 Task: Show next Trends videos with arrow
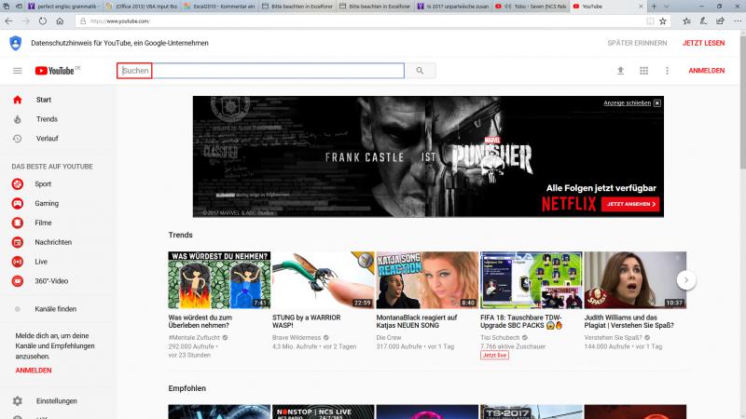pyautogui.click(x=686, y=280)
